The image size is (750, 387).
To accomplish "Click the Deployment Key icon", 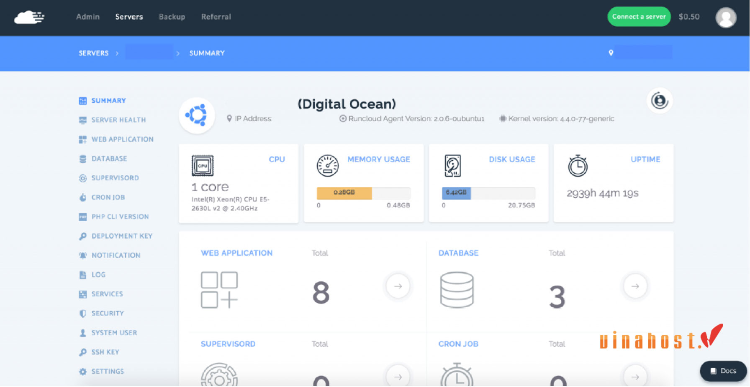I will (83, 236).
